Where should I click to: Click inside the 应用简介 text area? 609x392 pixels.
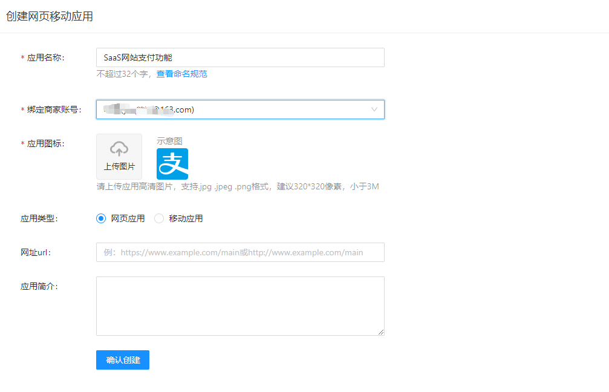[x=241, y=306]
